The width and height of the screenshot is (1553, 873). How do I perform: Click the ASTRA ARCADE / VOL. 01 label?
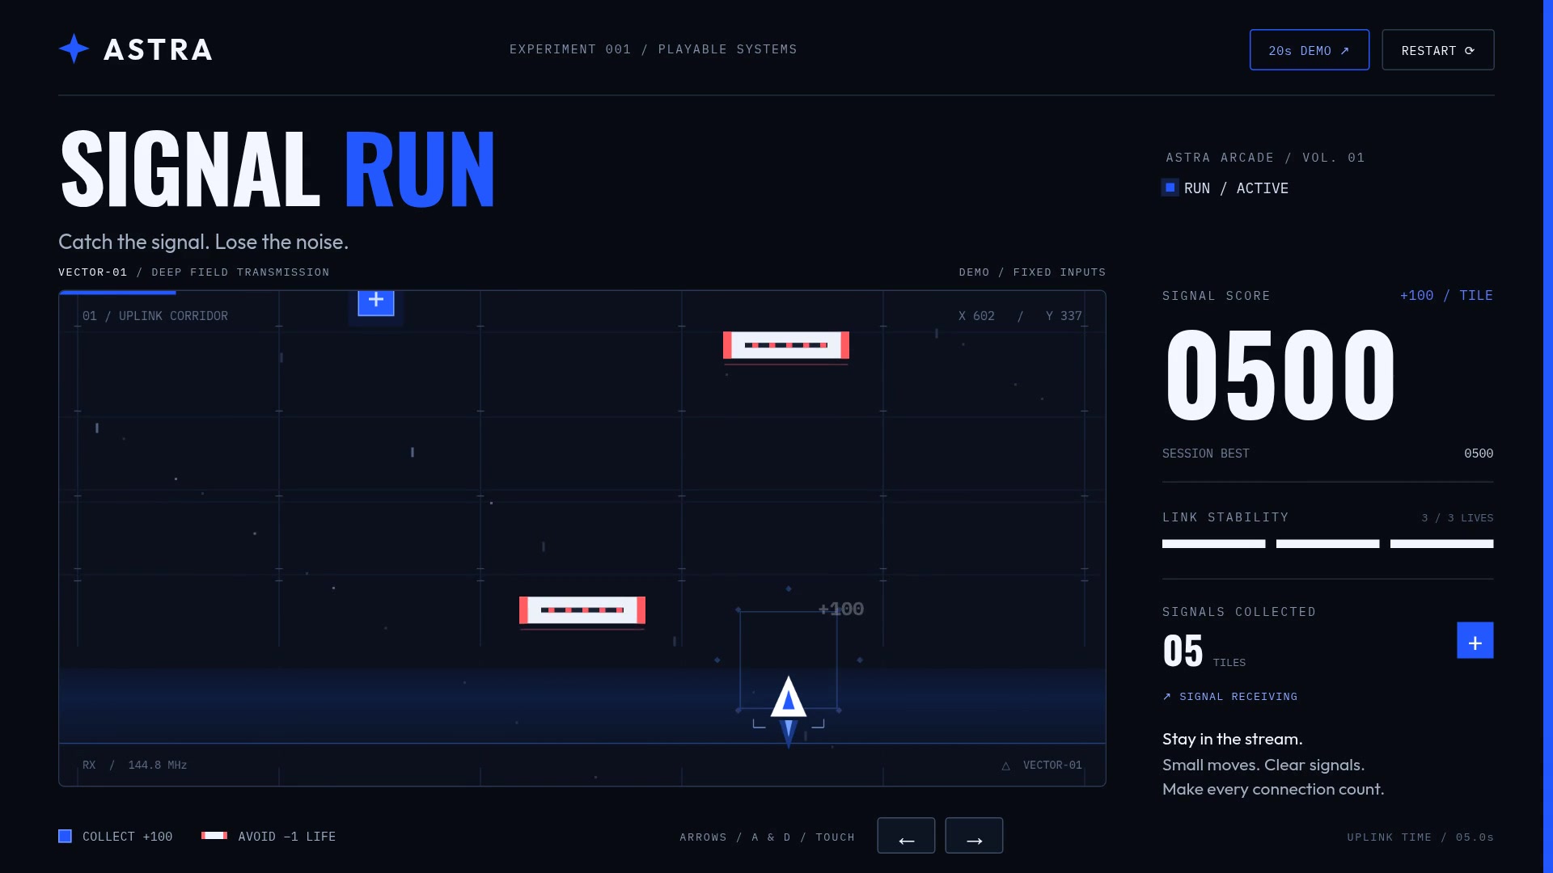[1265, 158]
